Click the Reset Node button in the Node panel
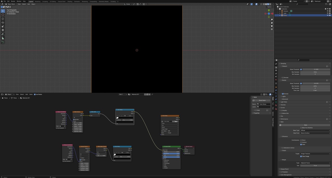The image size is (332, 178). point(261,100)
